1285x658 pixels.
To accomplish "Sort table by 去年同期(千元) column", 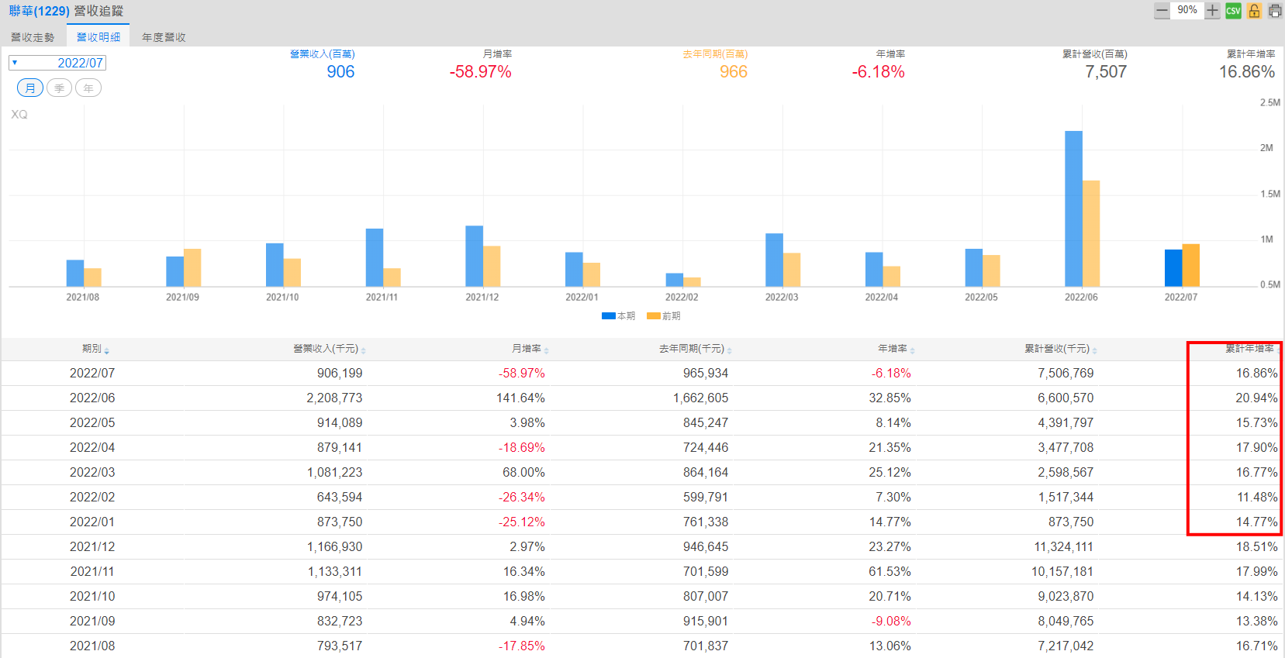I will (695, 349).
